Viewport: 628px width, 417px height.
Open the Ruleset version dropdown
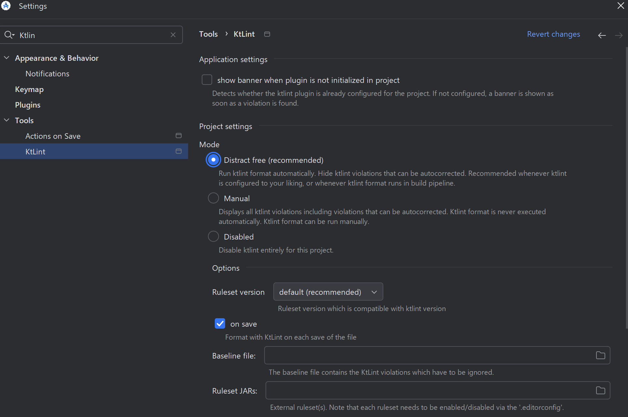coord(328,292)
